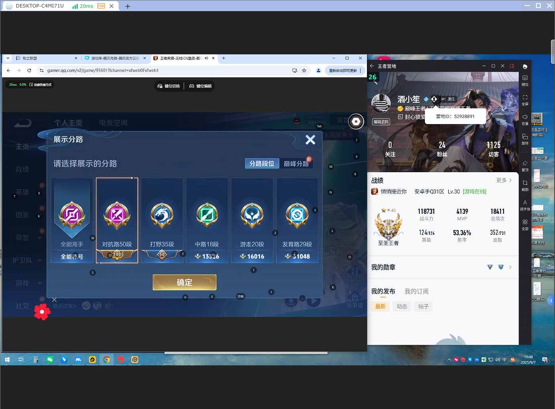555x409 pixels.
Task: Open Chrome tab search dropdown arrow
Action: [8, 58]
